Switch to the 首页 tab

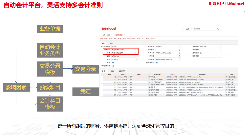tap(107, 35)
